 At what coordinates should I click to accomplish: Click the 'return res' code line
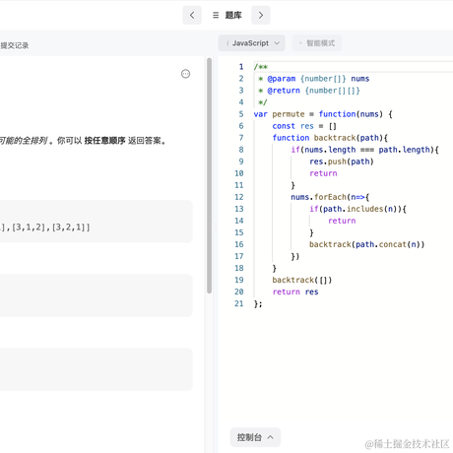click(x=295, y=291)
